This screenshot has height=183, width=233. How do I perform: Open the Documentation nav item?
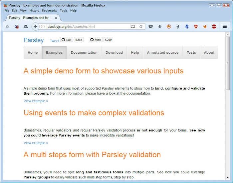pyautogui.click(x=84, y=53)
